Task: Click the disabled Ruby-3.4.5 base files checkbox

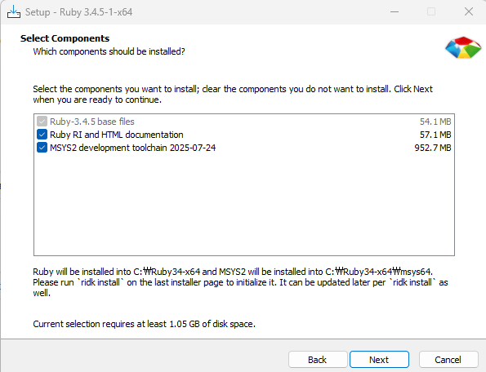Action: 42,122
